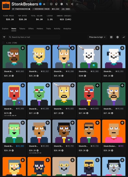This screenshot has height=177, width=128.
Task: Add item #2,289 to cart with plus
Action: coord(48,85)
